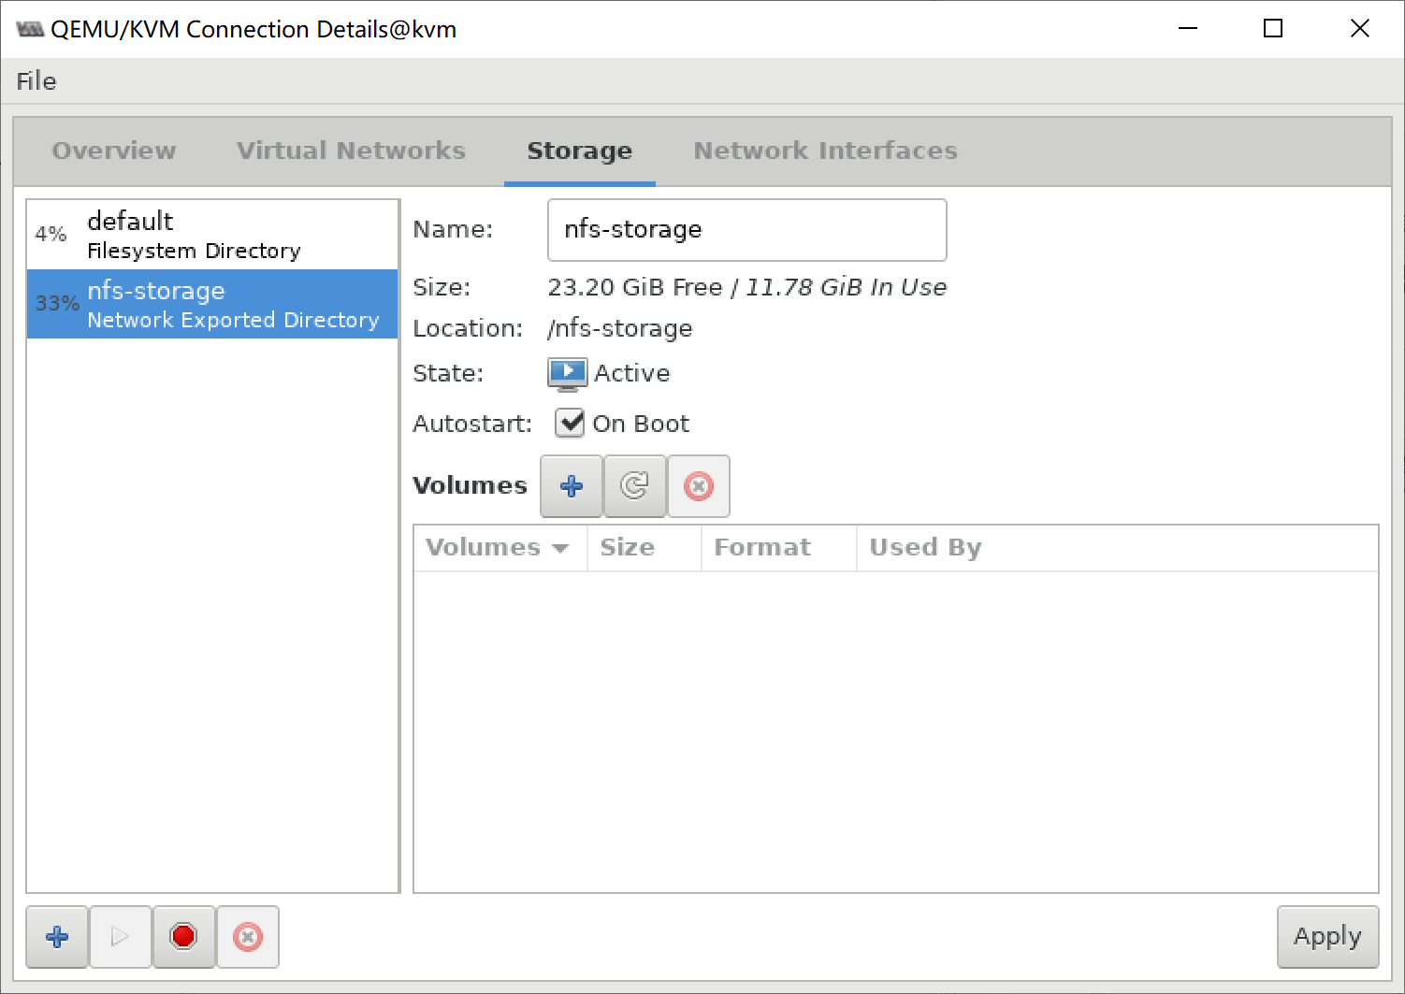Click the add storage pool plus icon
Image resolution: width=1405 pixels, height=994 pixels.
tap(57, 936)
